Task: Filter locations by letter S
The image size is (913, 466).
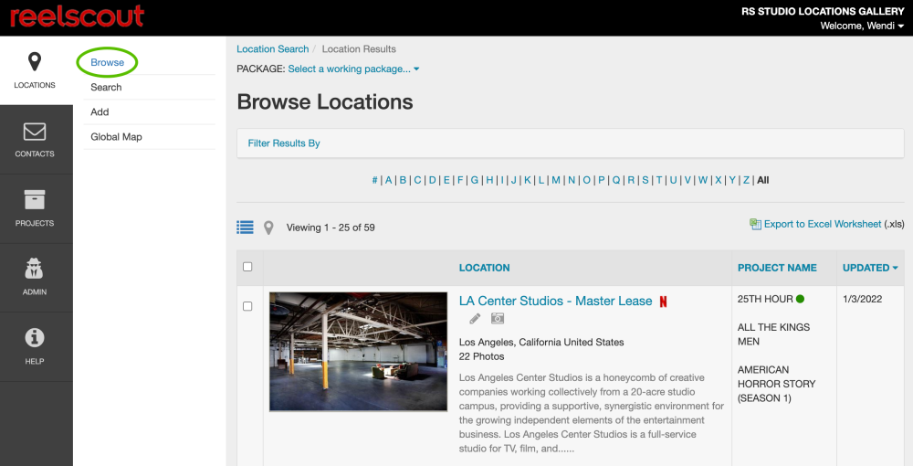Action: click(x=645, y=180)
